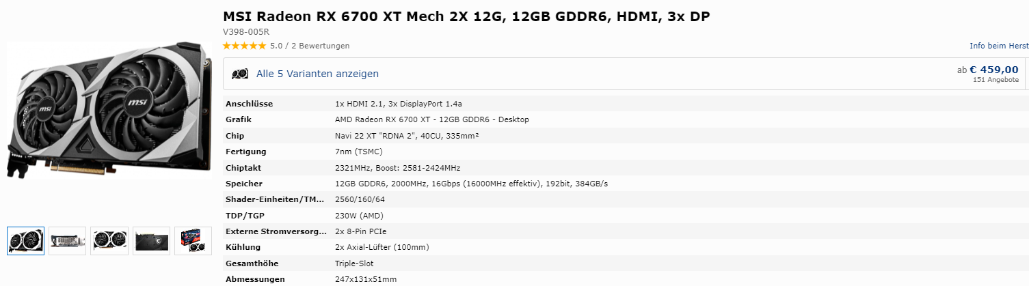This screenshot has height=286, width=1029.
Task: Follow the 'Info beim Hersteller' link
Action: (x=999, y=46)
